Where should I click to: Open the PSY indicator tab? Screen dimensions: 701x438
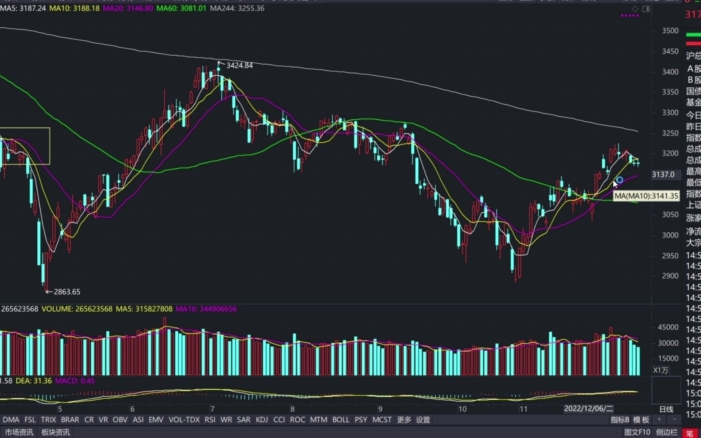click(361, 420)
